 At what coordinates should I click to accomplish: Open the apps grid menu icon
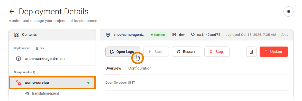coord(288,12)
